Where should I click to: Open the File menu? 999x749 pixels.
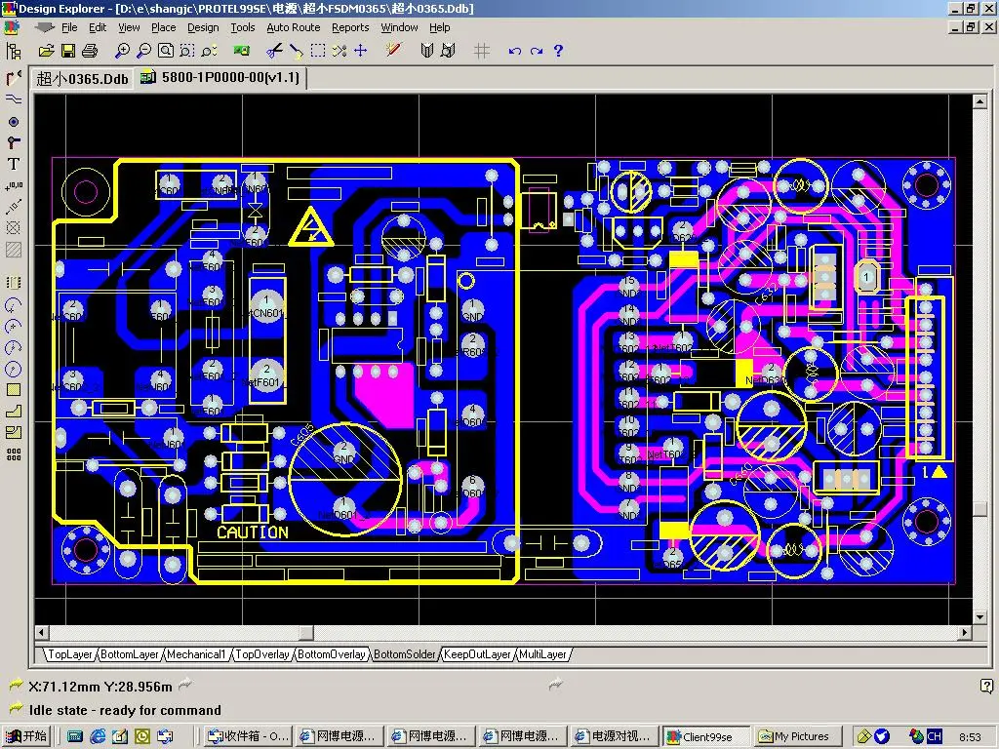tap(69, 27)
